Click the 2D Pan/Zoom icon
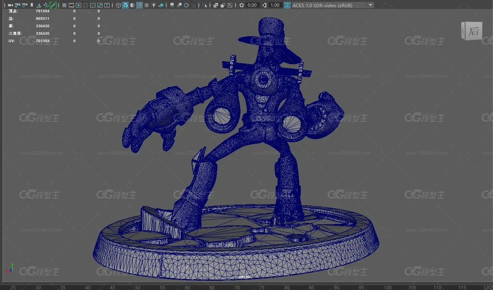Screen dimensions: 493x290 pyautogui.click(x=46, y=5)
